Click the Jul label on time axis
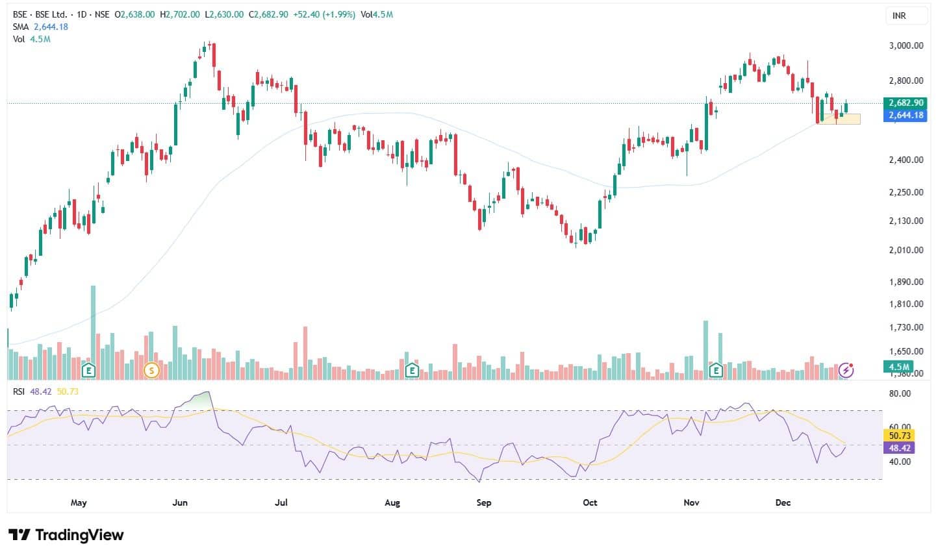 point(281,502)
